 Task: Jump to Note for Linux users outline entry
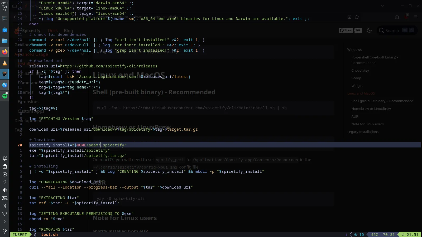367,124
